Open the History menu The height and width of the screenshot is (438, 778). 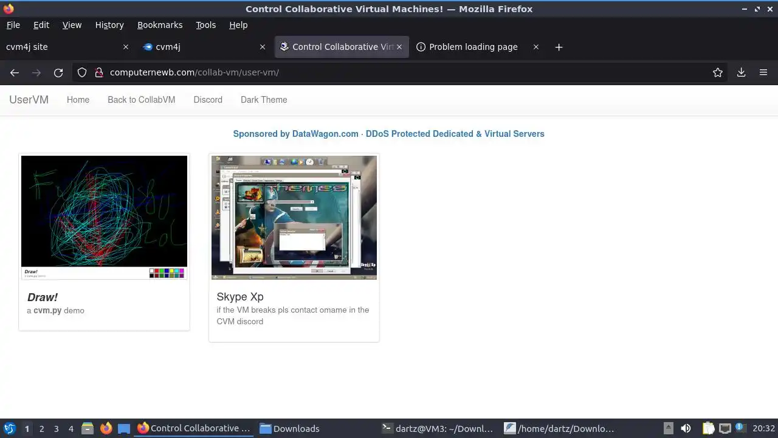click(x=109, y=25)
